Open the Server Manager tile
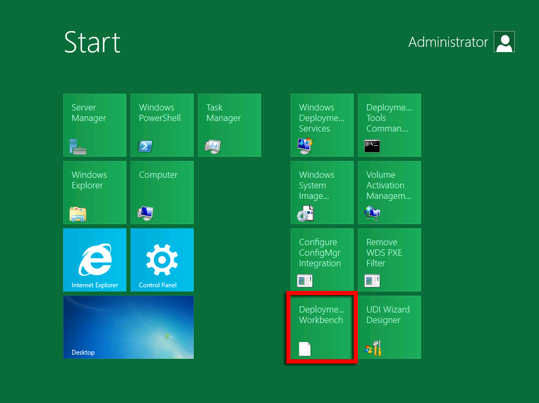This screenshot has width=539, height=403. coord(95,125)
